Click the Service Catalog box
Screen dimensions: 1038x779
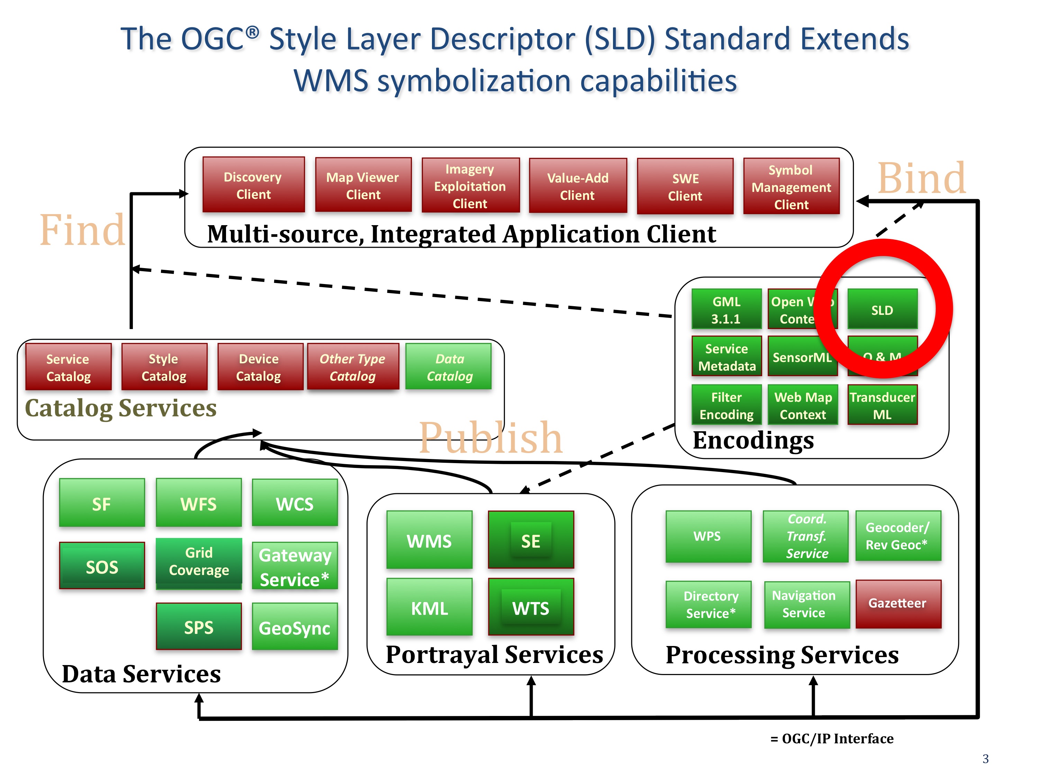(69, 367)
